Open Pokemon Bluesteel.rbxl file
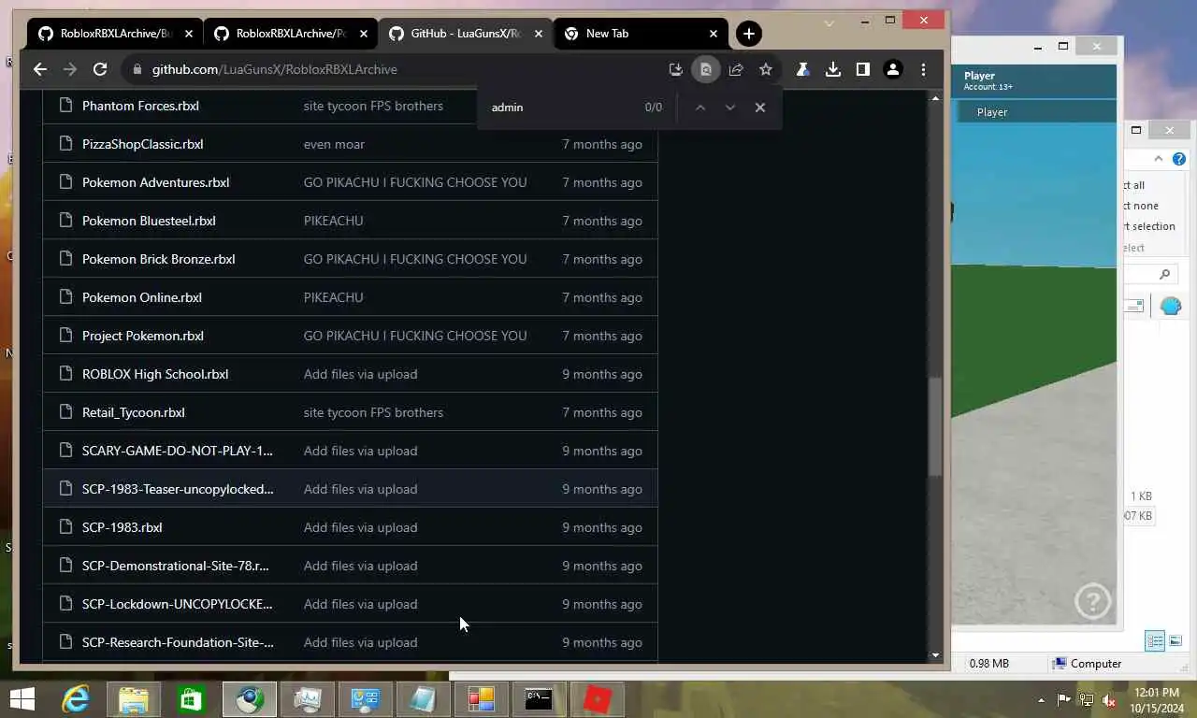This screenshot has width=1197, height=718. pos(149,221)
